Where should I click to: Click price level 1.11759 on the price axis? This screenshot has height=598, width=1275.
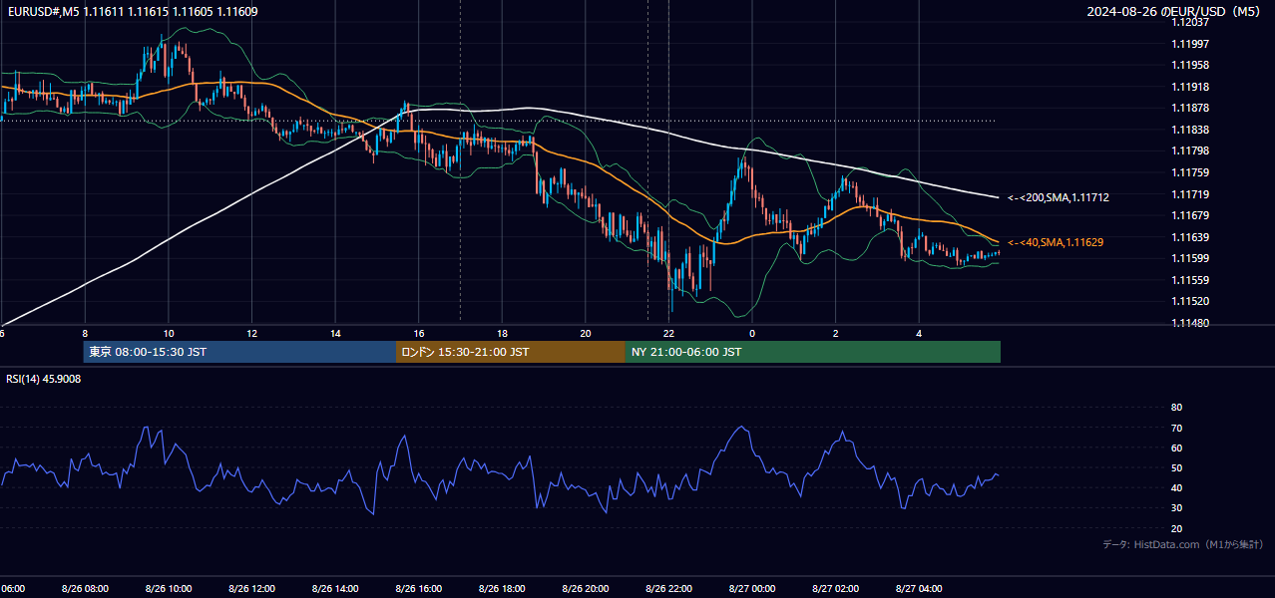(1190, 172)
